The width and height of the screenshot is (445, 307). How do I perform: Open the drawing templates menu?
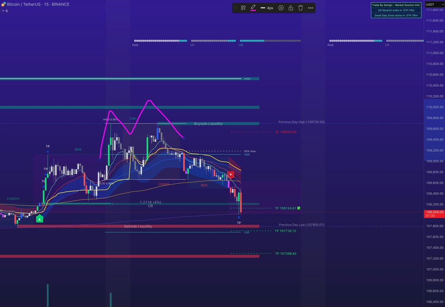243,8
